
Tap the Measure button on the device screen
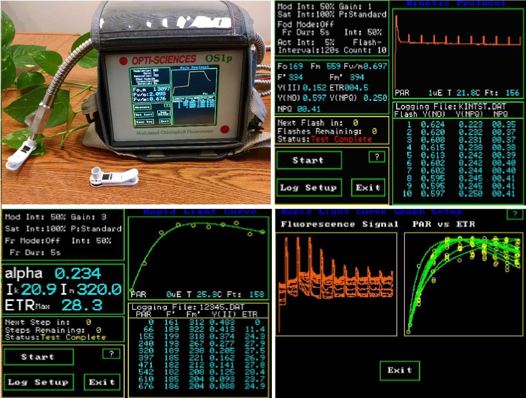pos(143,107)
